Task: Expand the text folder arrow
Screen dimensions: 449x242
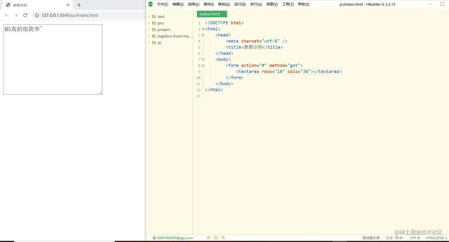Action: 149,16
